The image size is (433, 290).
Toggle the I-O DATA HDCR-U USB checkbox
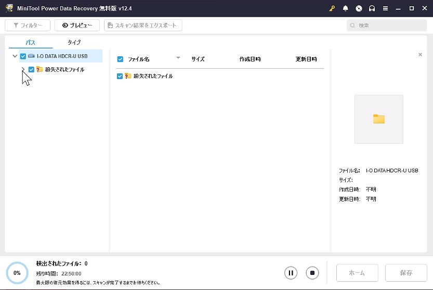23,56
